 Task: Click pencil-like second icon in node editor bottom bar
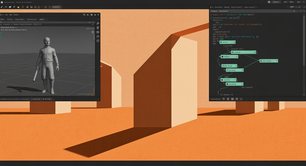pos(228,99)
